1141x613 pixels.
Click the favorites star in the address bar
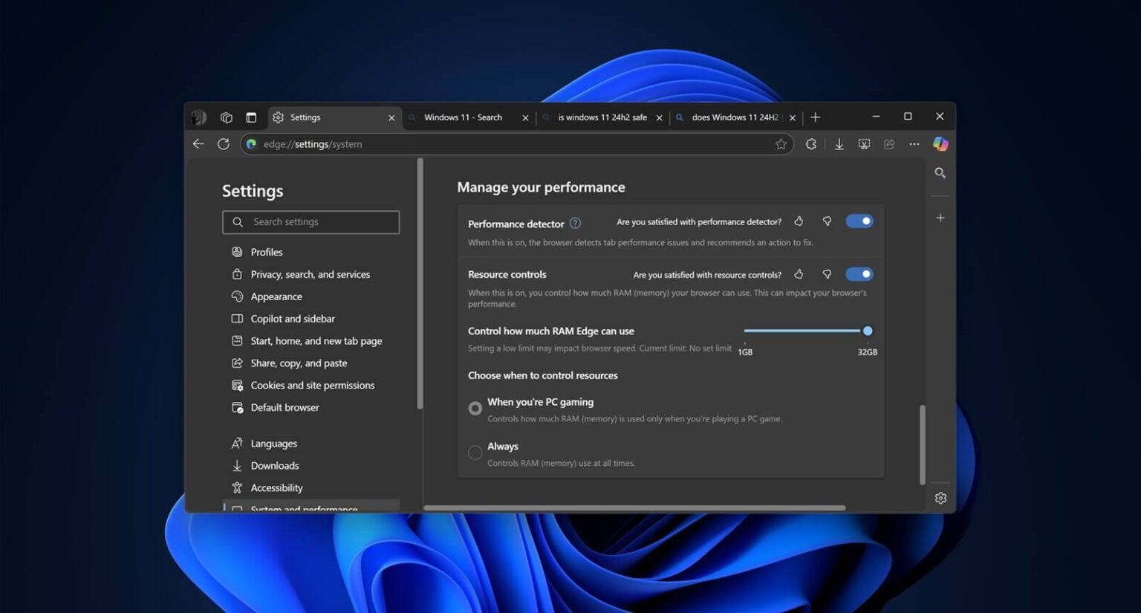(781, 144)
